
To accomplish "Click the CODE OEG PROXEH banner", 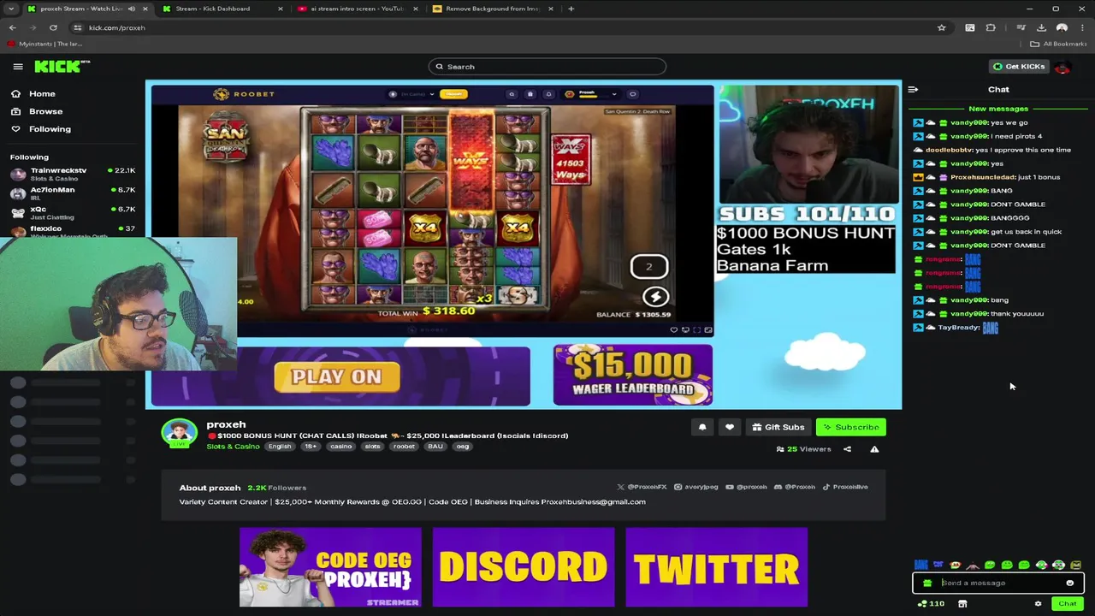I will click(330, 567).
